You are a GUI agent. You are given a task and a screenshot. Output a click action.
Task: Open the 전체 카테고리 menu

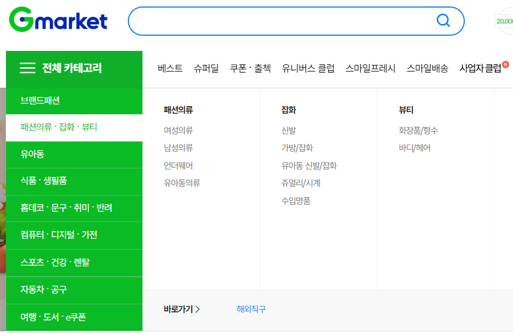click(74, 69)
